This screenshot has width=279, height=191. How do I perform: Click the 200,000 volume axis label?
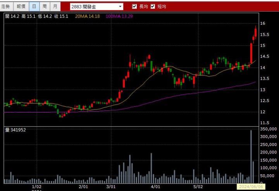coord(268,152)
